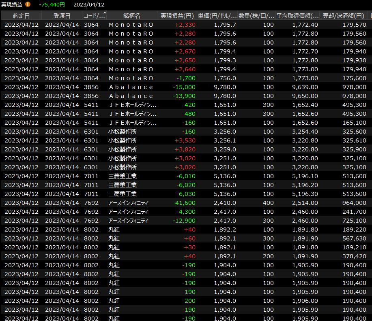Image resolution: width=372 pixels, height=321 pixels.
Task: Click the sort arrow in the コード column header
Action: (105, 14)
